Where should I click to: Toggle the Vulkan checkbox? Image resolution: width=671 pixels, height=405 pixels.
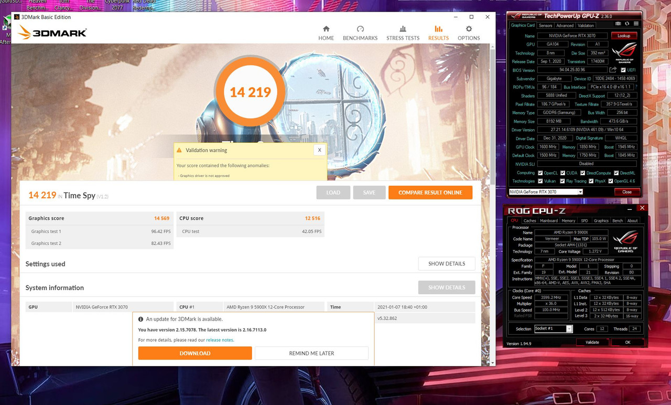[x=540, y=181]
